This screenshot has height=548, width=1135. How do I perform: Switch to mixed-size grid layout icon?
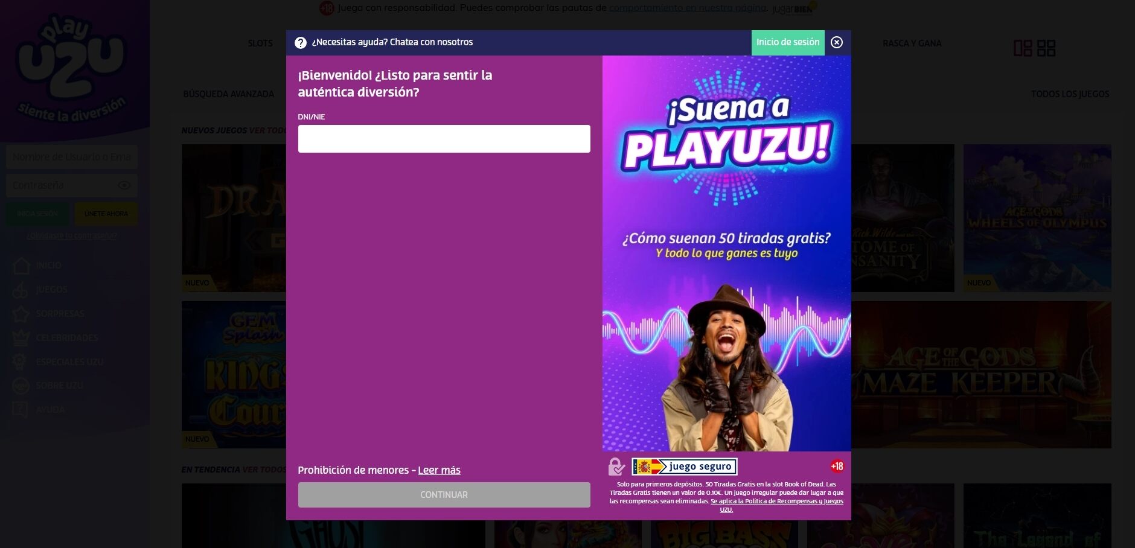point(1023,48)
